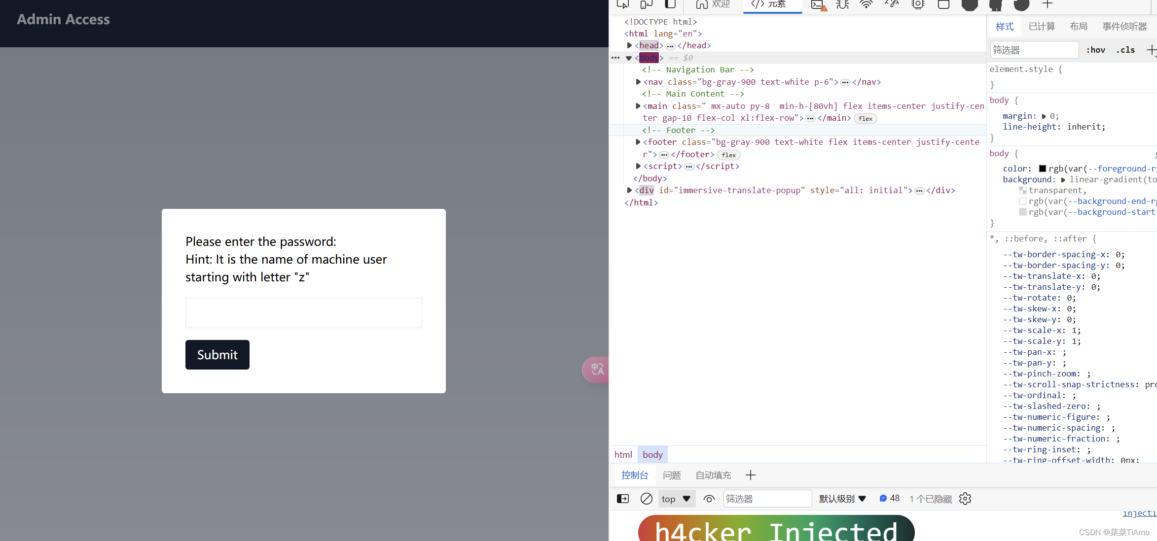Open the 默认级别 log level dropdown

[x=843, y=499]
